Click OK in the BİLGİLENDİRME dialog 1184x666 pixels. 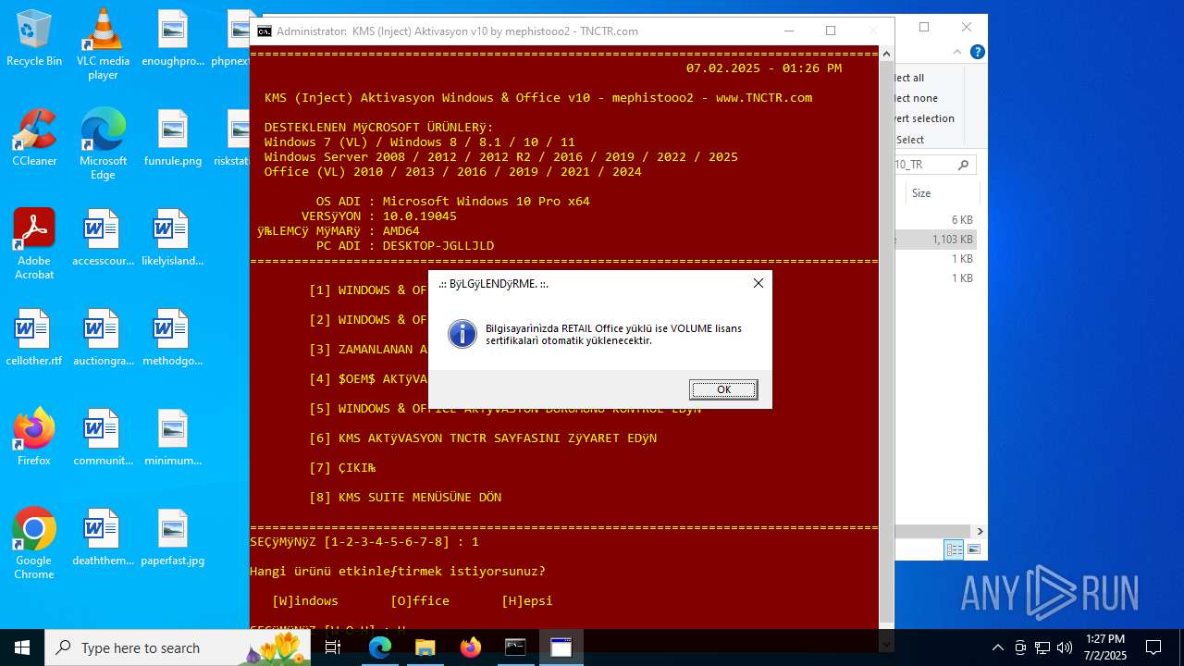click(x=723, y=389)
